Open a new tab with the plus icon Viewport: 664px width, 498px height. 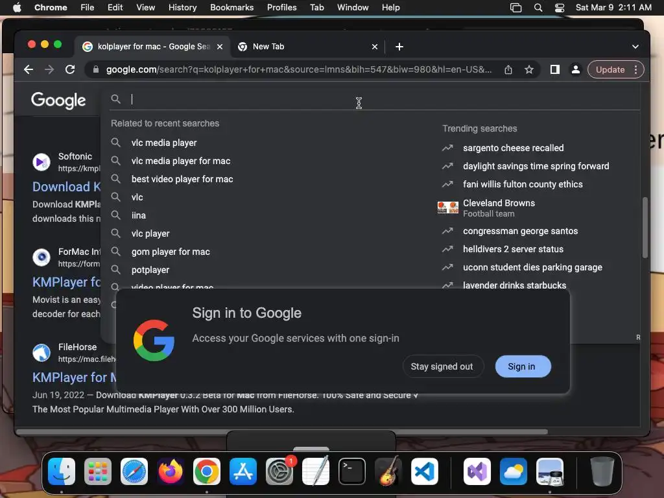tap(399, 47)
